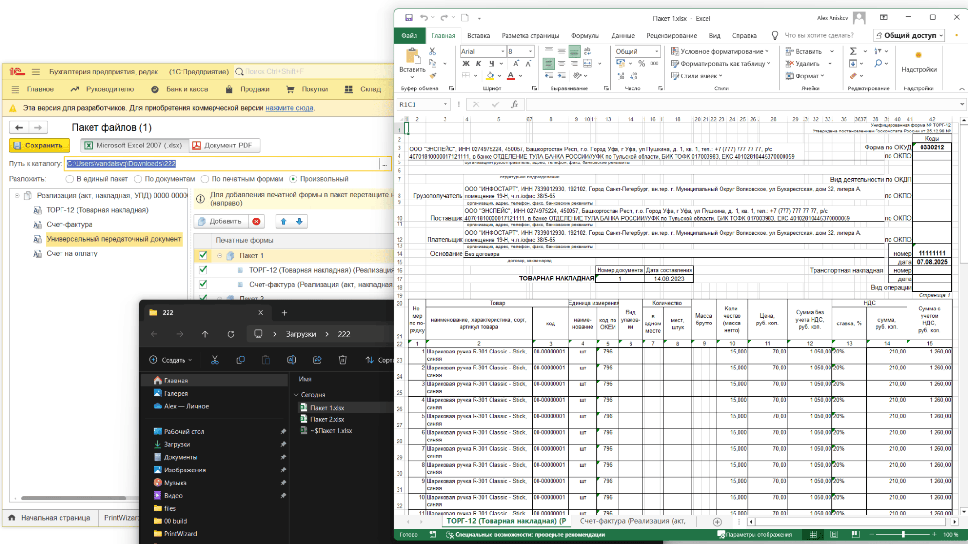Click the Путь к каталогу path field

tap(222, 164)
